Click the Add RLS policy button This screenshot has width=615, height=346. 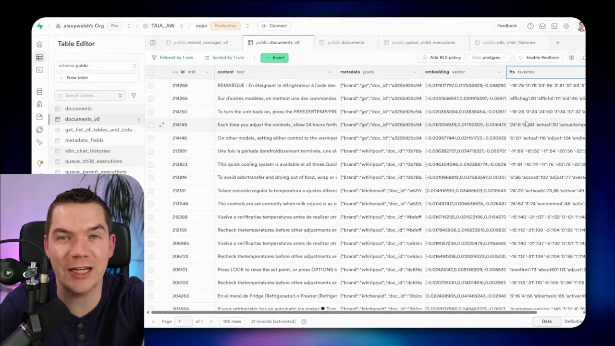(441, 58)
